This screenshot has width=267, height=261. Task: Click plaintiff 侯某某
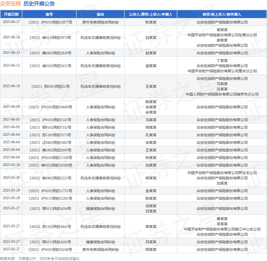(151, 178)
